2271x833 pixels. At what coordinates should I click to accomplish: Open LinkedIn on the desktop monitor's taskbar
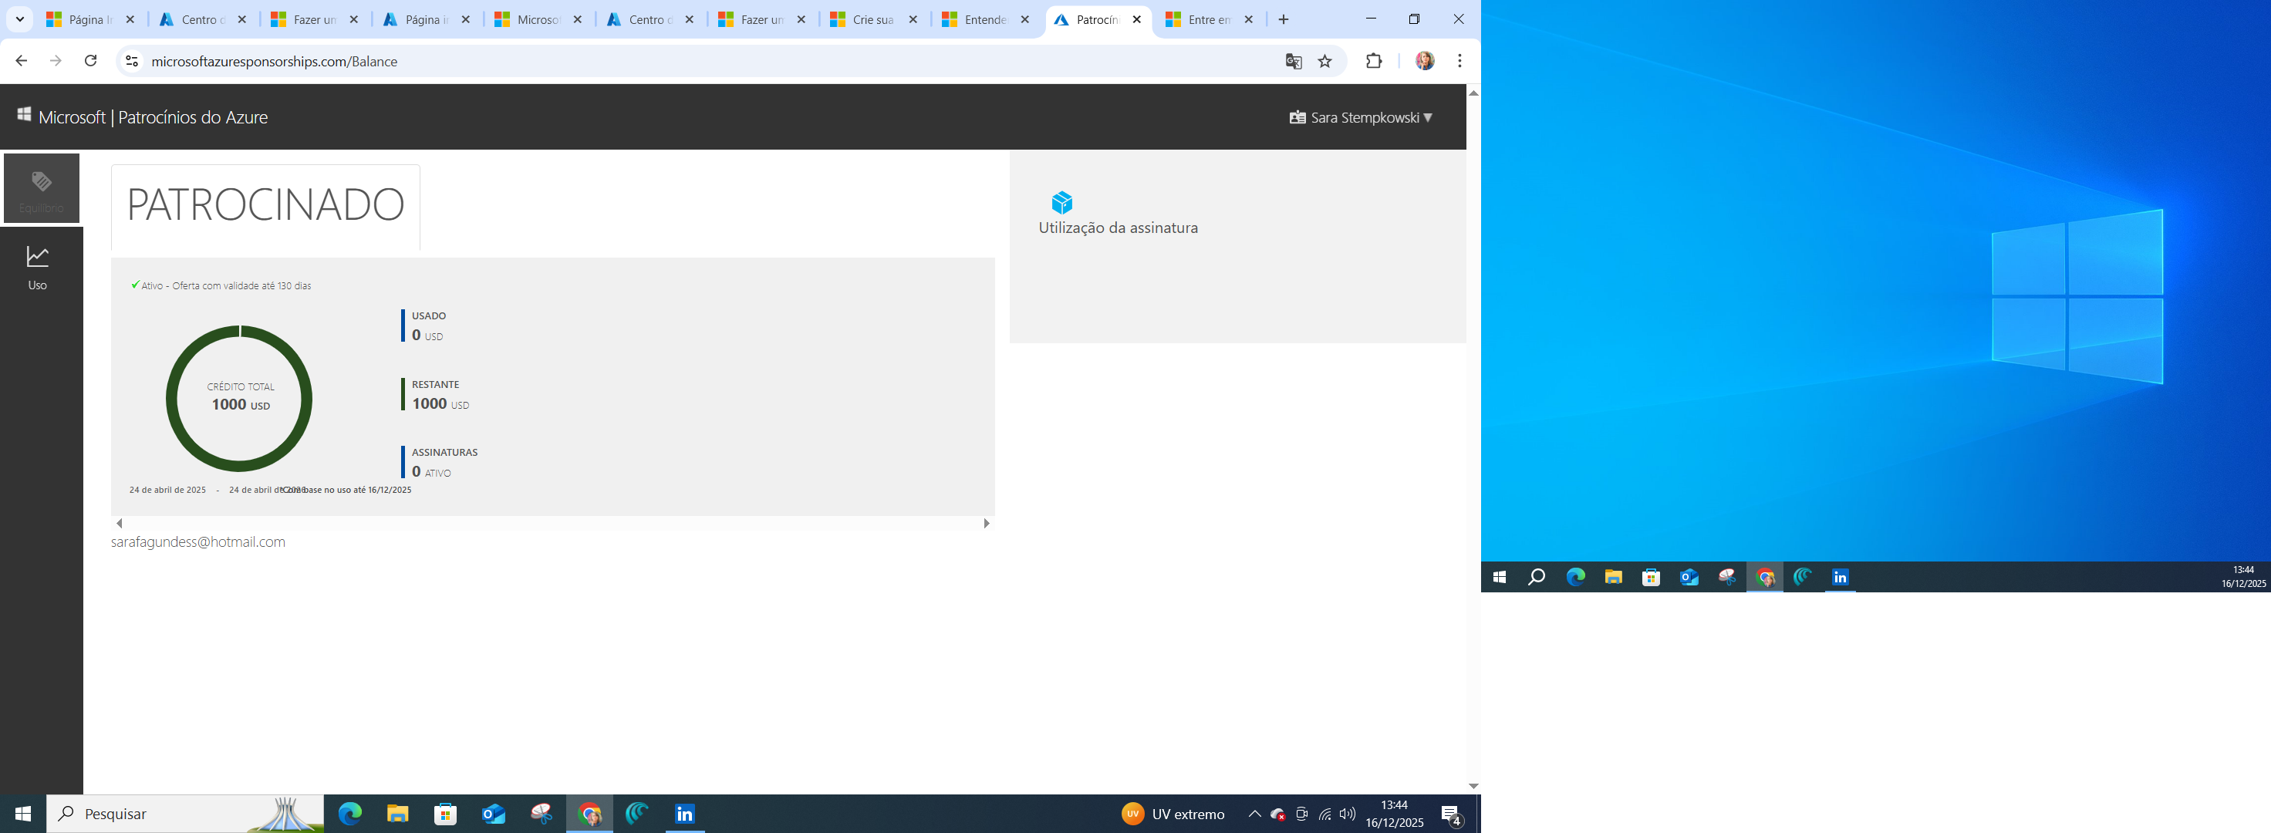pos(1841,576)
